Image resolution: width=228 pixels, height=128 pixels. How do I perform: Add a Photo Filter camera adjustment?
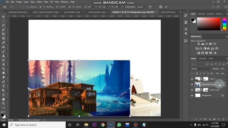pyautogui.click(x=208, y=48)
